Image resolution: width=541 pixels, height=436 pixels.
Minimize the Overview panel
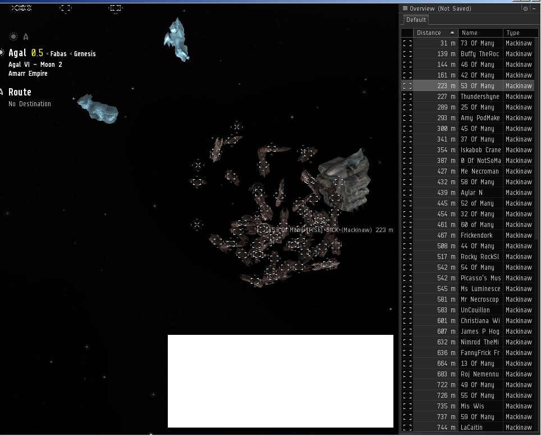pos(534,8)
